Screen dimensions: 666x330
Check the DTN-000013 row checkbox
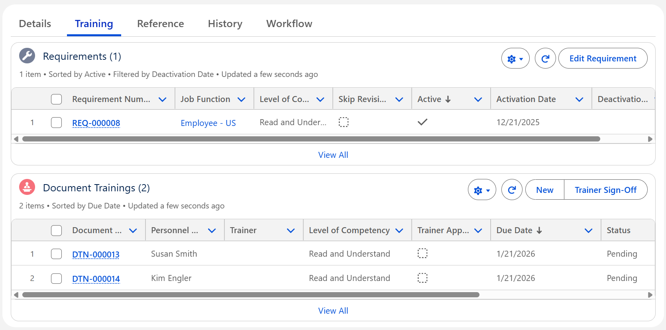click(x=57, y=254)
